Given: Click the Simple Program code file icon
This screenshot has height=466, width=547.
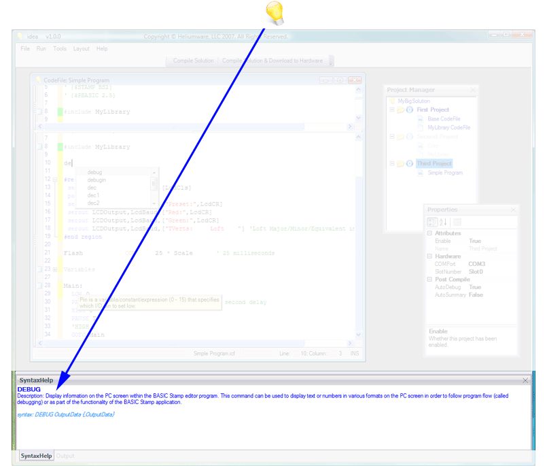Looking at the screenshot, I should coord(420,173).
